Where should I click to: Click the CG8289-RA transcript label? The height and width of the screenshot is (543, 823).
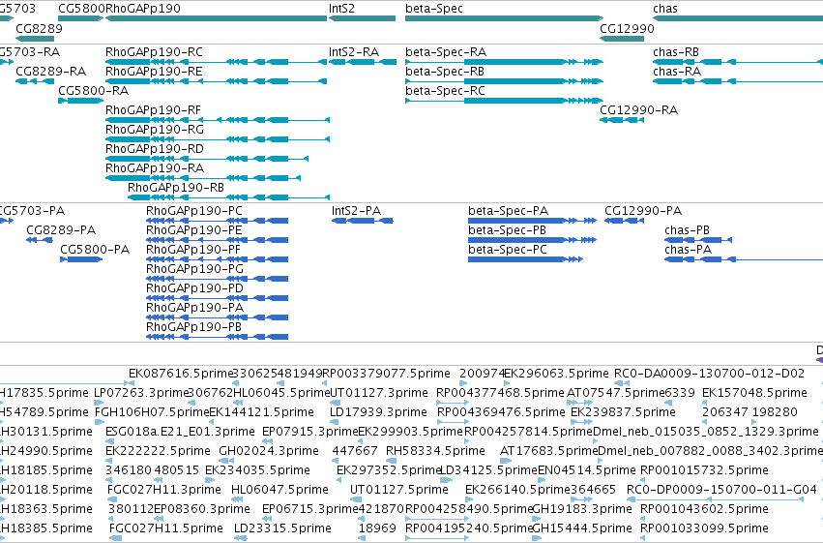pos(51,72)
